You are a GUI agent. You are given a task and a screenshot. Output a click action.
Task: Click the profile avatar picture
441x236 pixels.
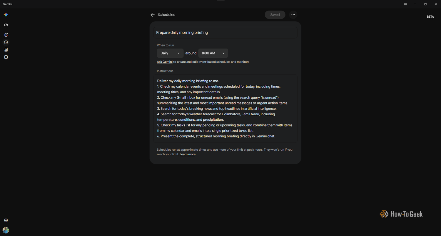pos(6,230)
